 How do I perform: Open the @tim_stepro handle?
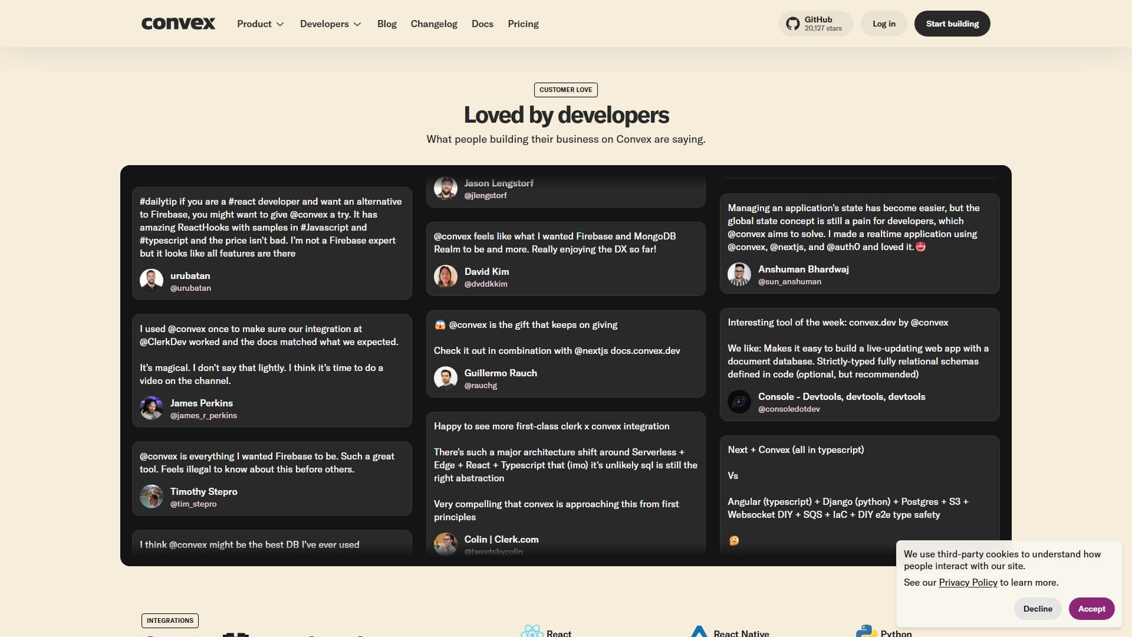click(x=193, y=504)
